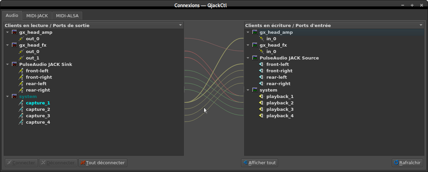
Task: Select rear-right under PulseAudio JACK Source
Action: [278, 84]
